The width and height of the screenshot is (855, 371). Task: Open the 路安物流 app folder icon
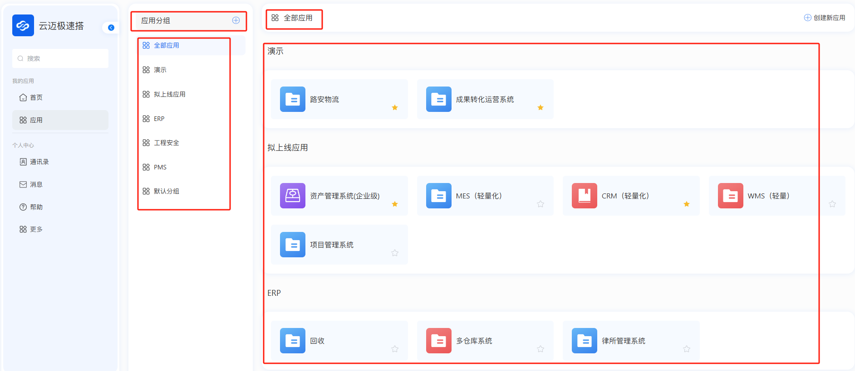coord(293,99)
